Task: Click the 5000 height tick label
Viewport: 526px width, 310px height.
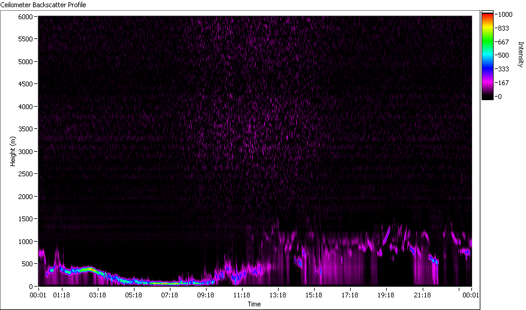Action: (25, 62)
